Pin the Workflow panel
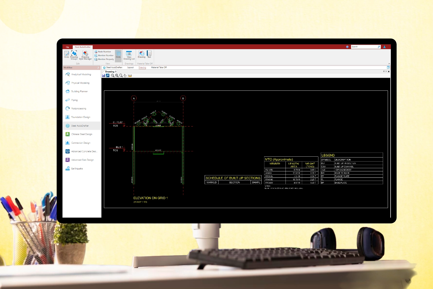This screenshot has height=289, width=433. pos(98,68)
